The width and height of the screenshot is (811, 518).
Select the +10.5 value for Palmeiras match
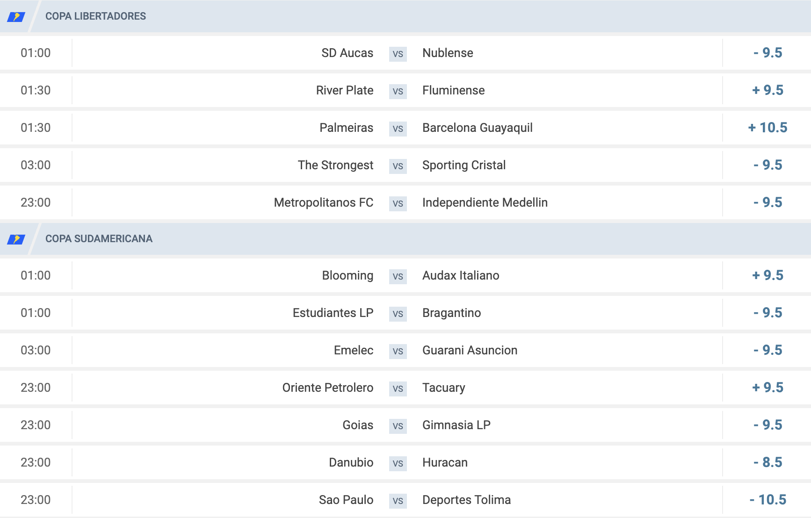point(768,128)
